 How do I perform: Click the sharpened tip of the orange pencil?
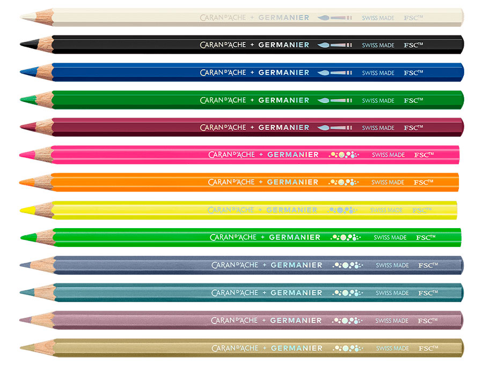tap(28, 182)
